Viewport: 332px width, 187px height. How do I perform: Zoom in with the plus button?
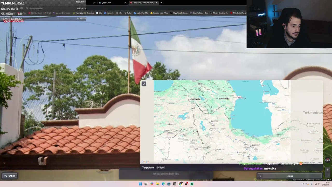(x=328, y=170)
